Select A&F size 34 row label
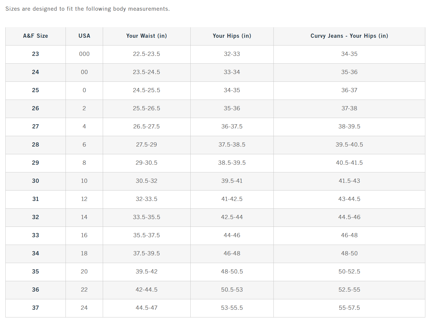431x324 pixels. (35, 254)
